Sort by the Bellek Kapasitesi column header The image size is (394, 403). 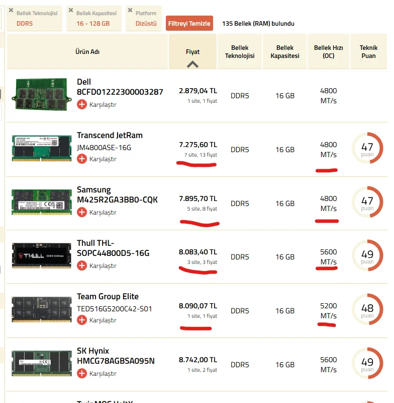pos(284,52)
